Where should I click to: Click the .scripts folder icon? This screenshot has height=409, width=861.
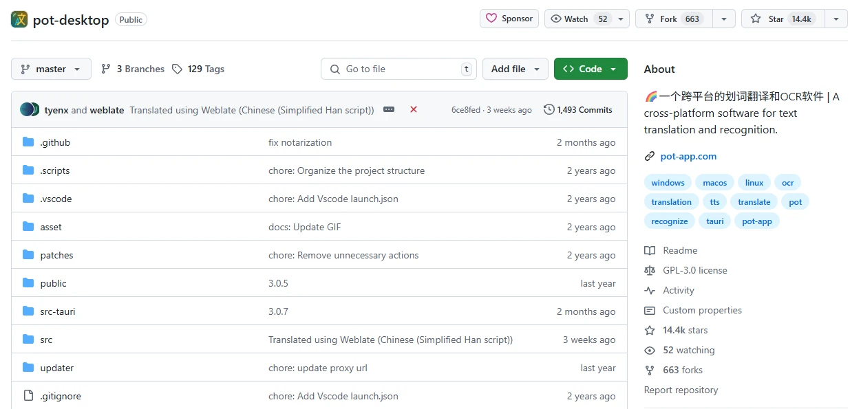point(28,170)
